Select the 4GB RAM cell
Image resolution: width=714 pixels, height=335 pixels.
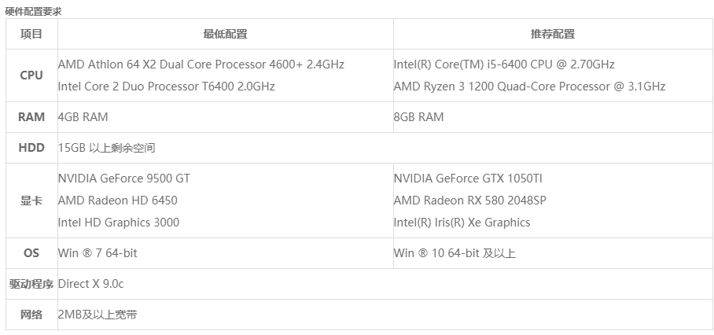point(83,116)
